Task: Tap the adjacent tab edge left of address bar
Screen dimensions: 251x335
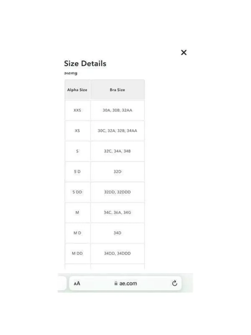Action: pyautogui.click(x=62, y=283)
